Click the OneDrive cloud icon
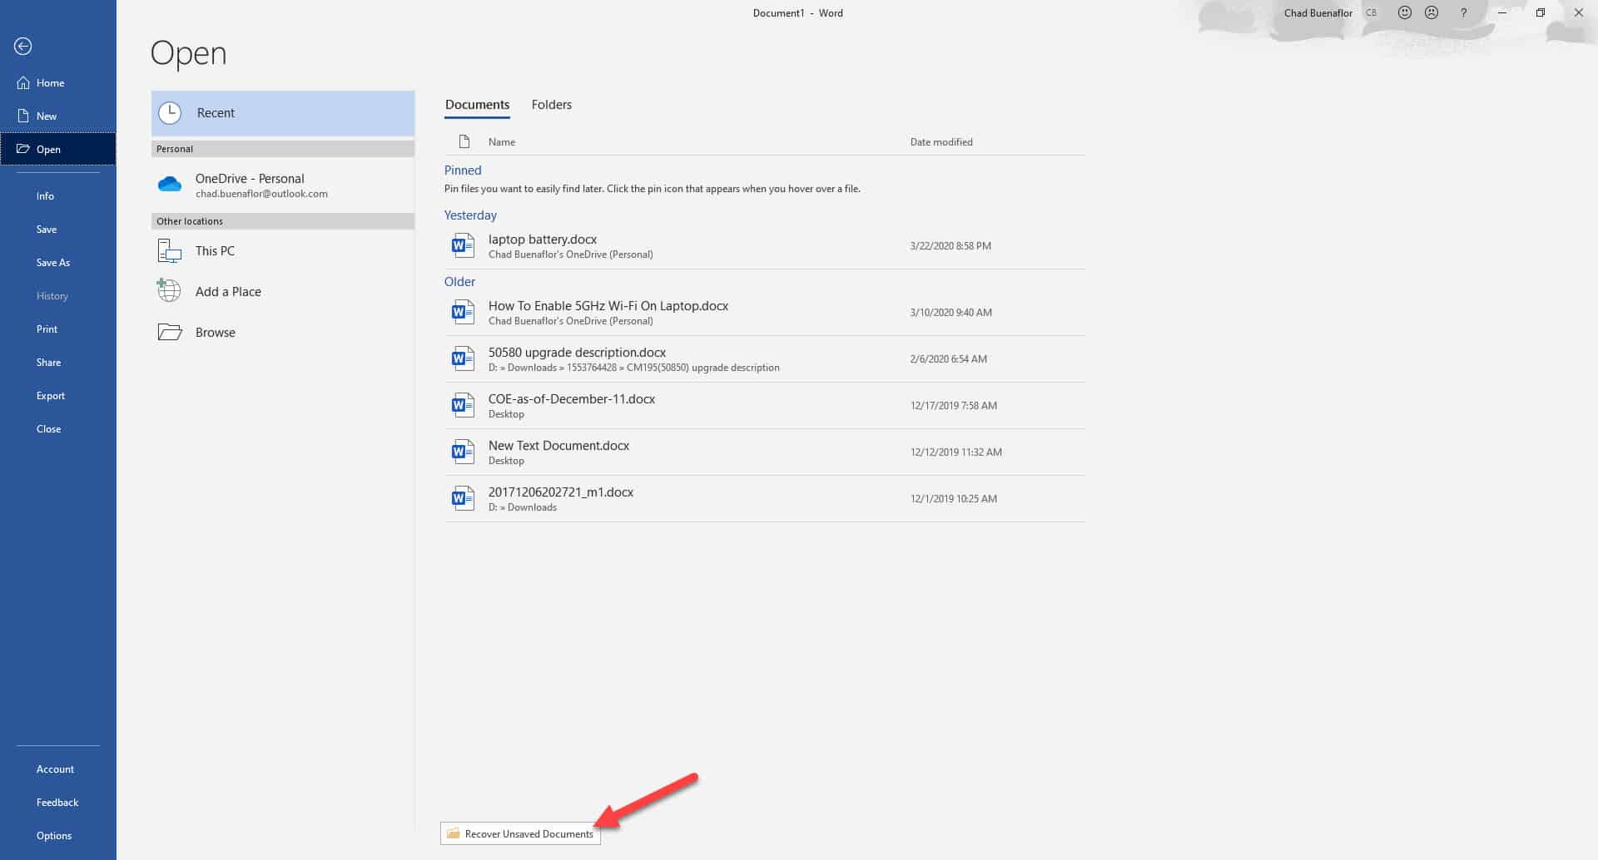 pyautogui.click(x=170, y=185)
